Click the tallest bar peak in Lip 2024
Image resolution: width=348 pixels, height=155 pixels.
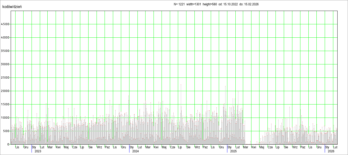coord(181,85)
